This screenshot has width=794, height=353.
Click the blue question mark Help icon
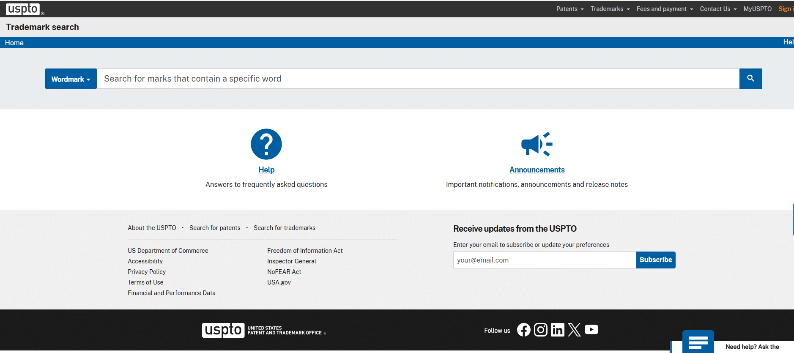tap(266, 144)
